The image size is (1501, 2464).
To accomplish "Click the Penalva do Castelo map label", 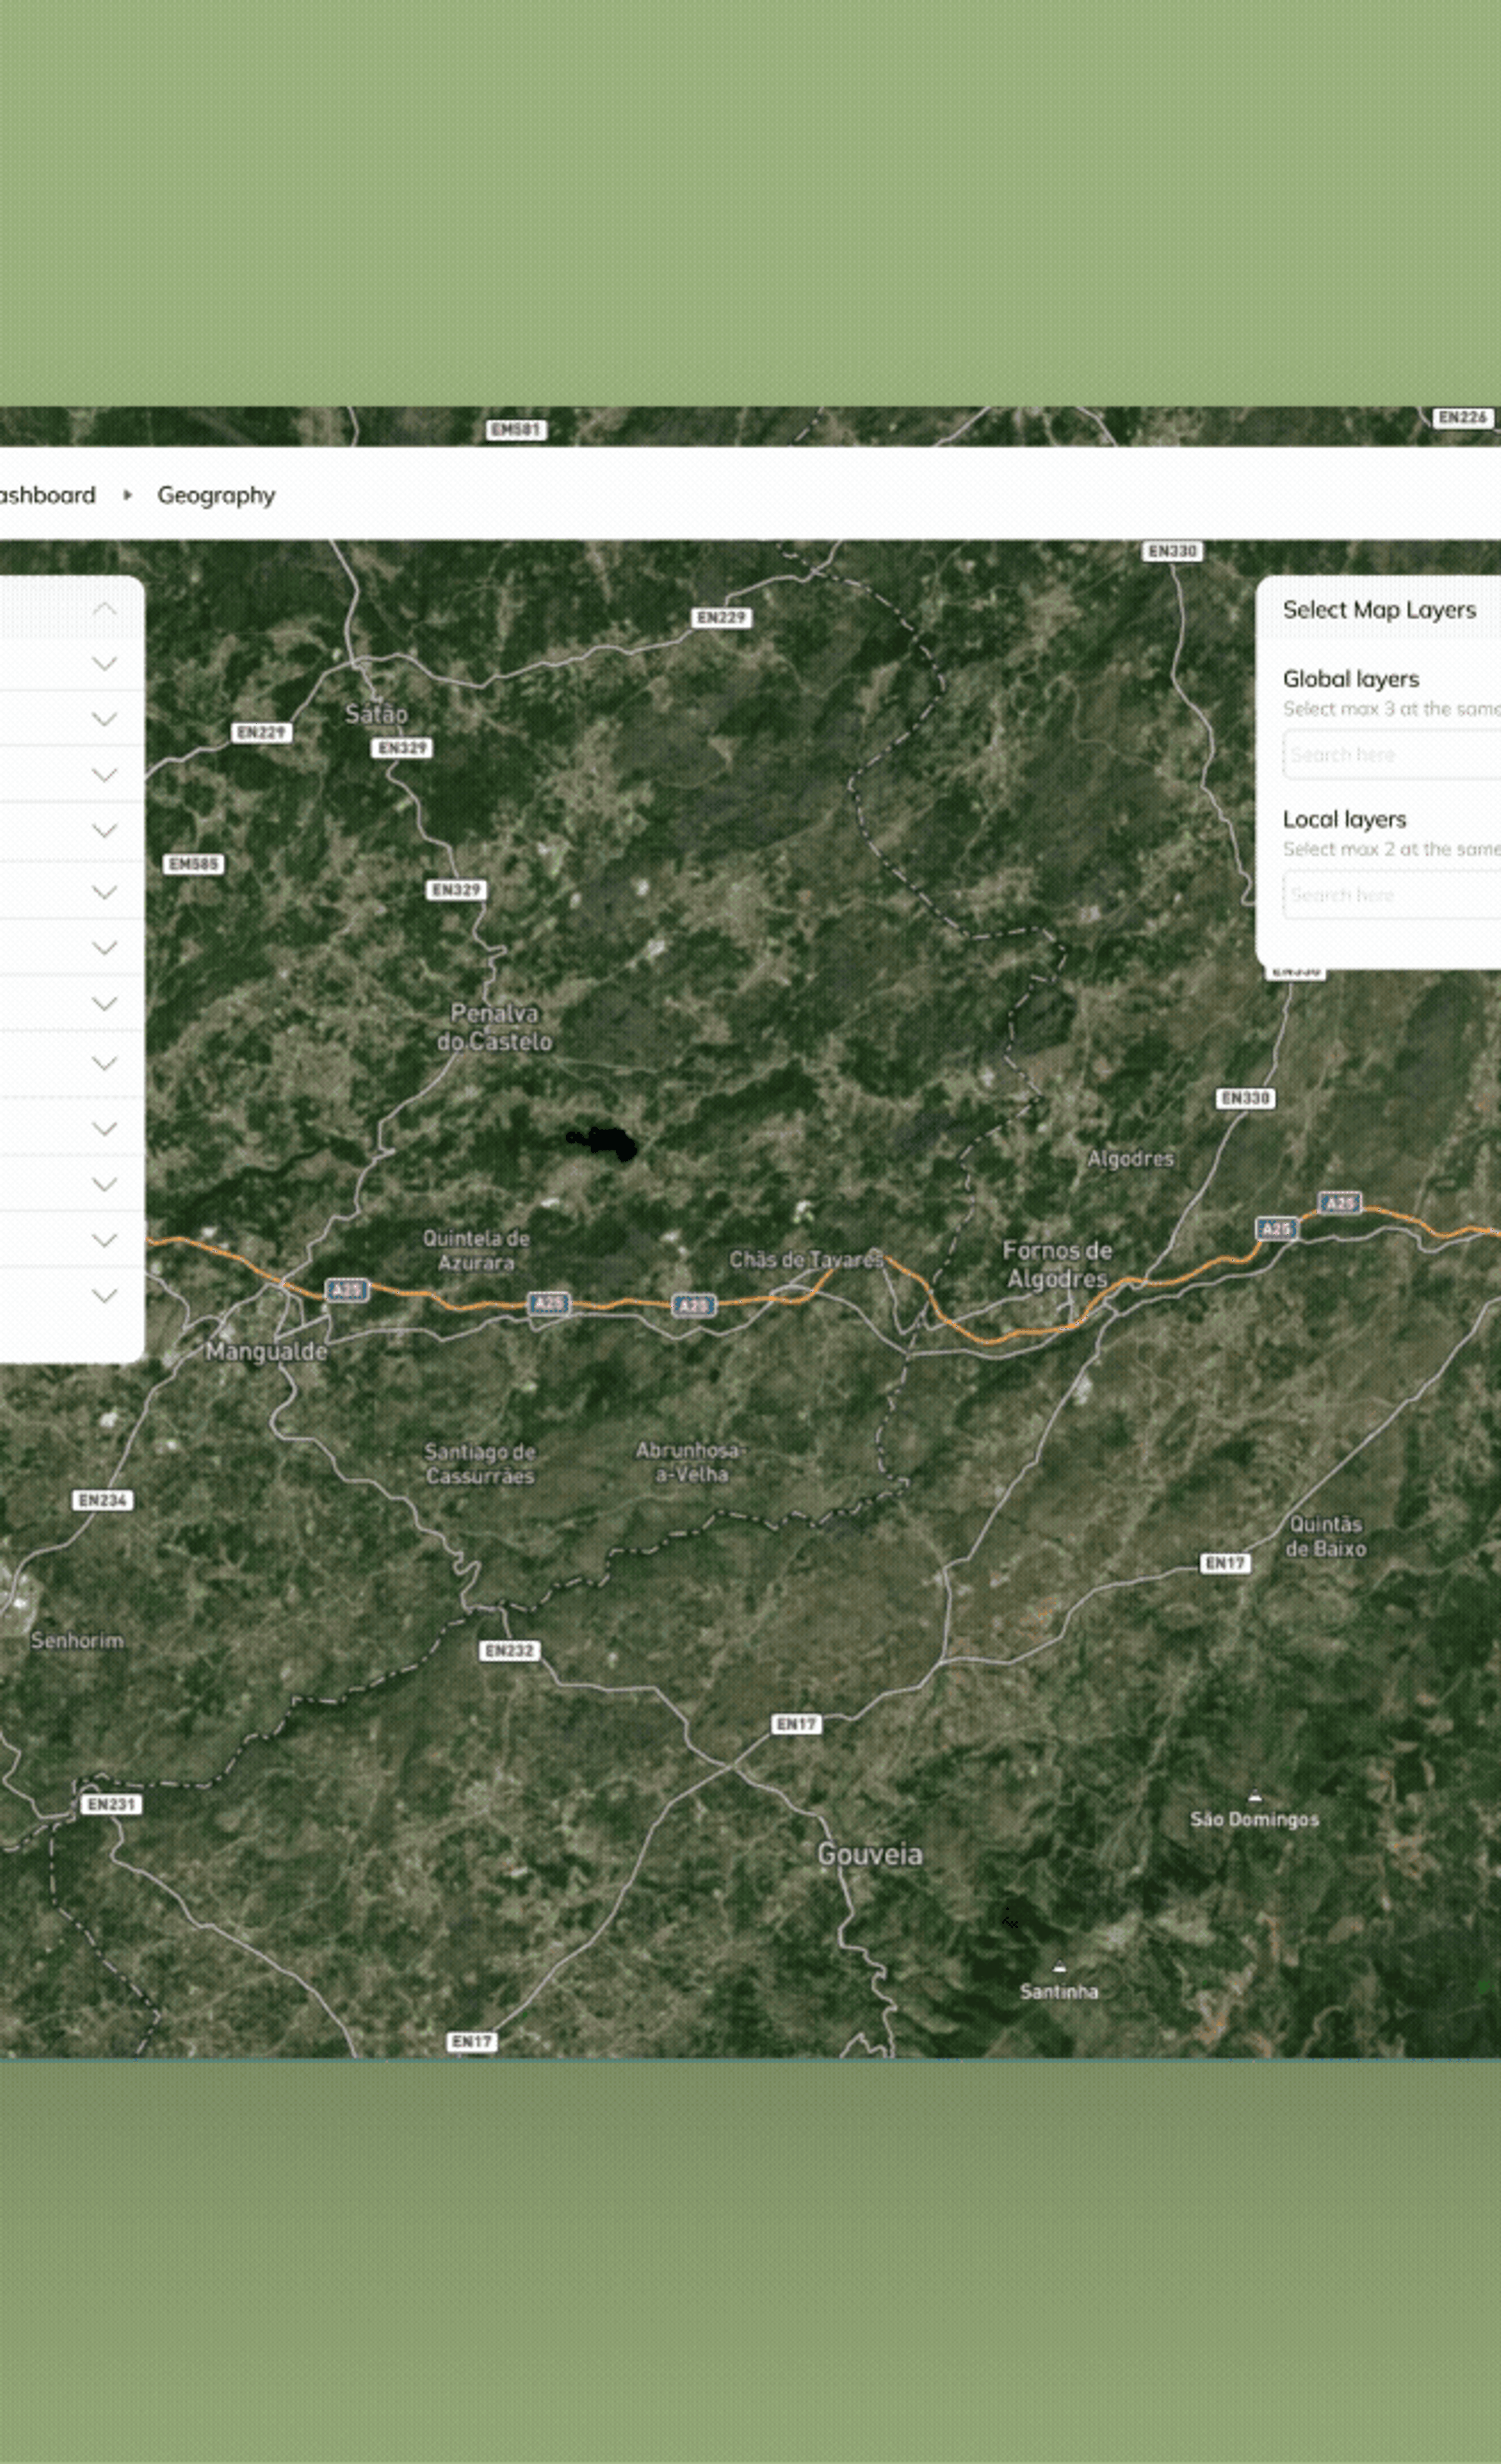I will 494,1027.
